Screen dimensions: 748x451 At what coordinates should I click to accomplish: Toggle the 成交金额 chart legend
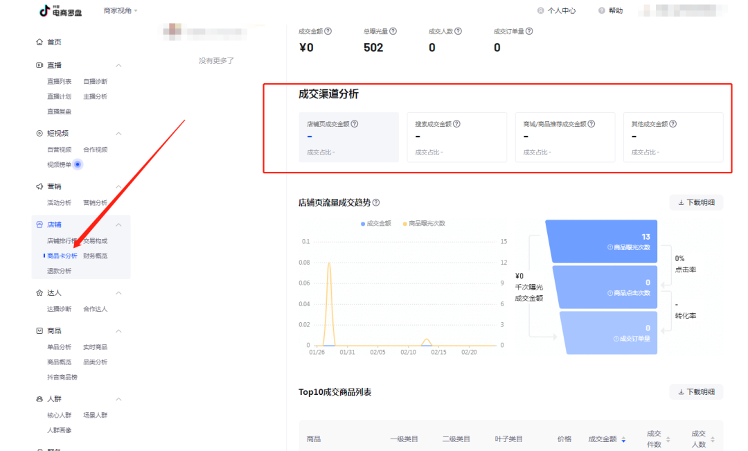tap(376, 223)
